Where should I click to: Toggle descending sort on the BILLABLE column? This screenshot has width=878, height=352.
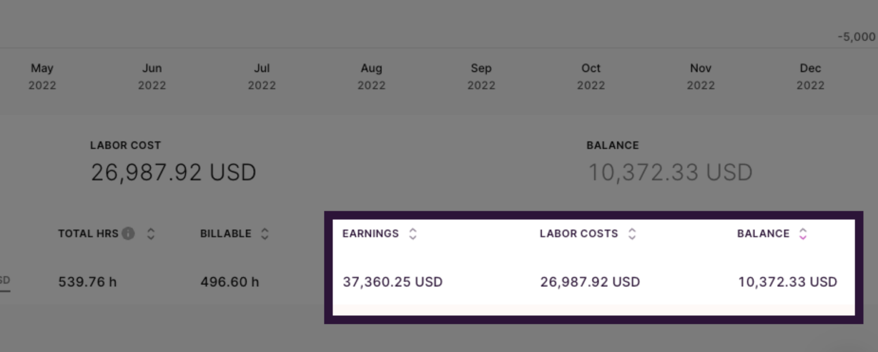point(263,236)
